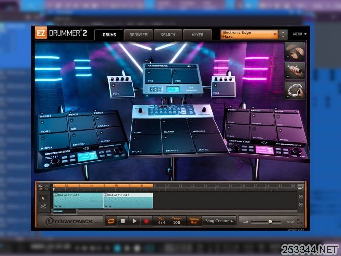This screenshot has width=341, height=256.
Task: Switch to the SEARCH tab
Action: click(168, 35)
